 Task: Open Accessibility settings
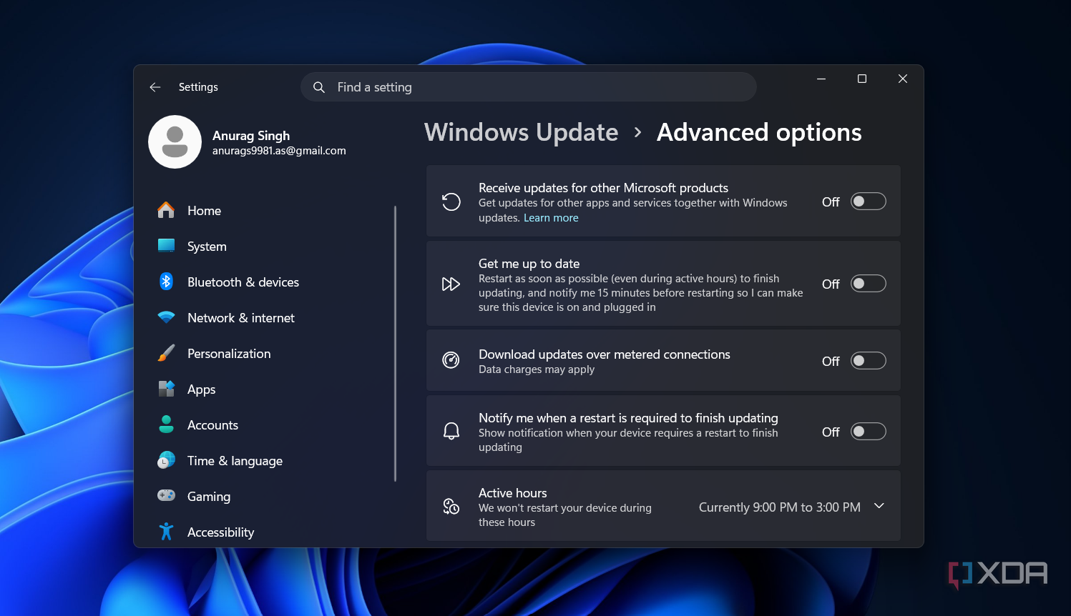point(220,532)
